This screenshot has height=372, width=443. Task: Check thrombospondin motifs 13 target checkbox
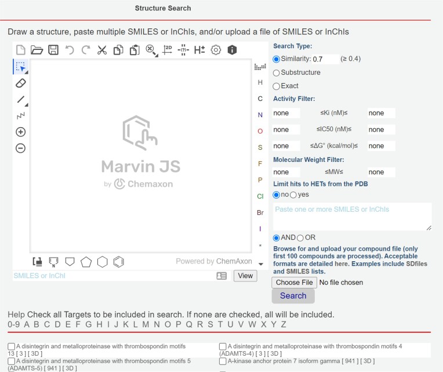point(11,346)
